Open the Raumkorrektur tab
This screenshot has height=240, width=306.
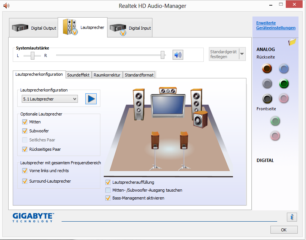(107, 75)
